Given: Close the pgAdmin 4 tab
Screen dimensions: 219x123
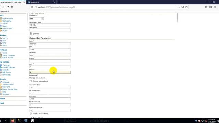Looking at the screenshot, I should pyautogui.click(x=54, y=2).
